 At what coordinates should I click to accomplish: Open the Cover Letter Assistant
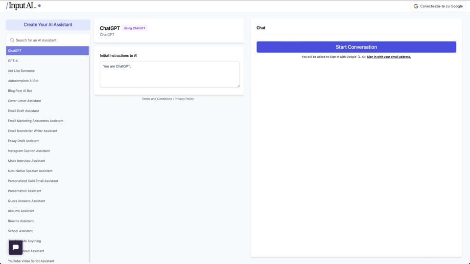pos(24,101)
